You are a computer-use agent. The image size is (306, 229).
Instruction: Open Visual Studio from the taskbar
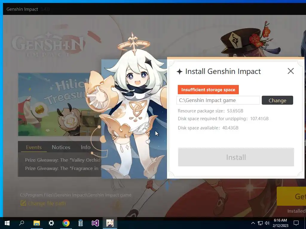(x=95, y=223)
